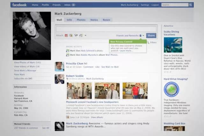
Task: Open Robert Scoble's avatar thumbnail
Action: pos(60,79)
